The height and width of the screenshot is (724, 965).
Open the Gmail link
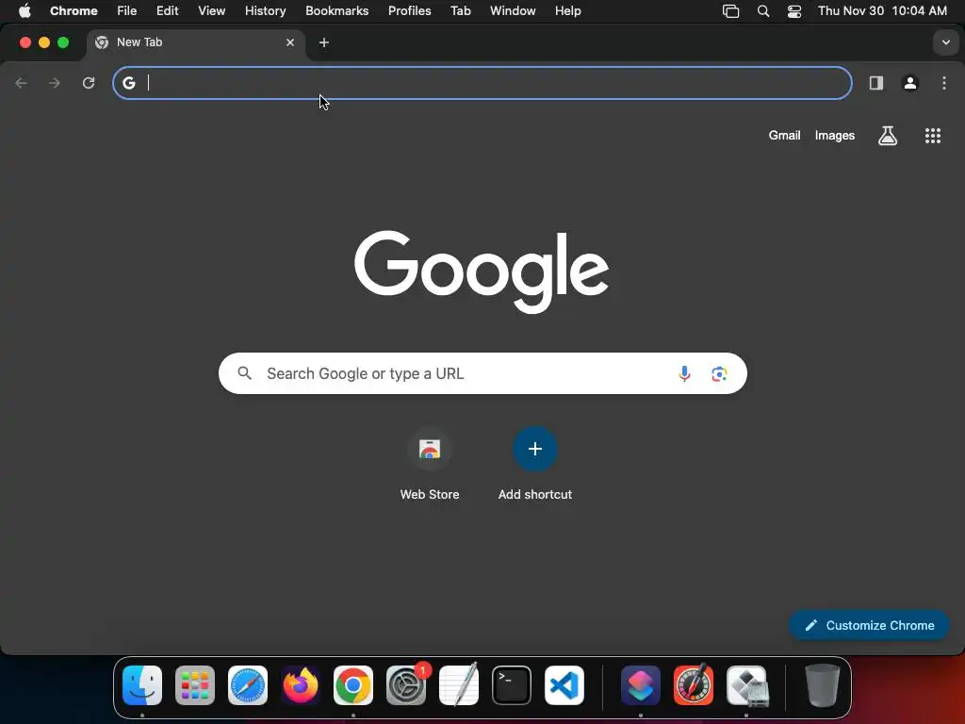point(784,136)
